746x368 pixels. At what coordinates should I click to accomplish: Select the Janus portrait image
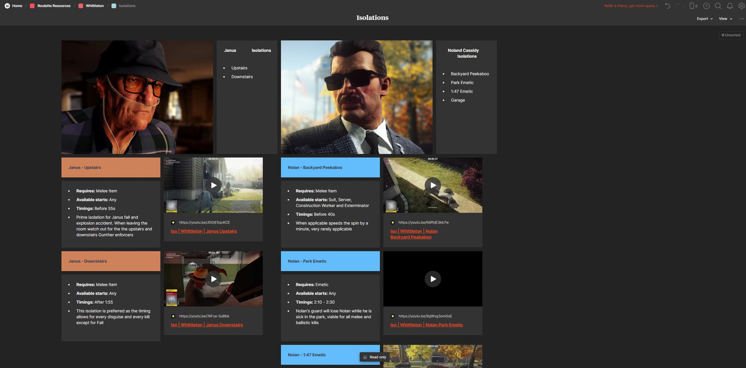pos(137,97)
